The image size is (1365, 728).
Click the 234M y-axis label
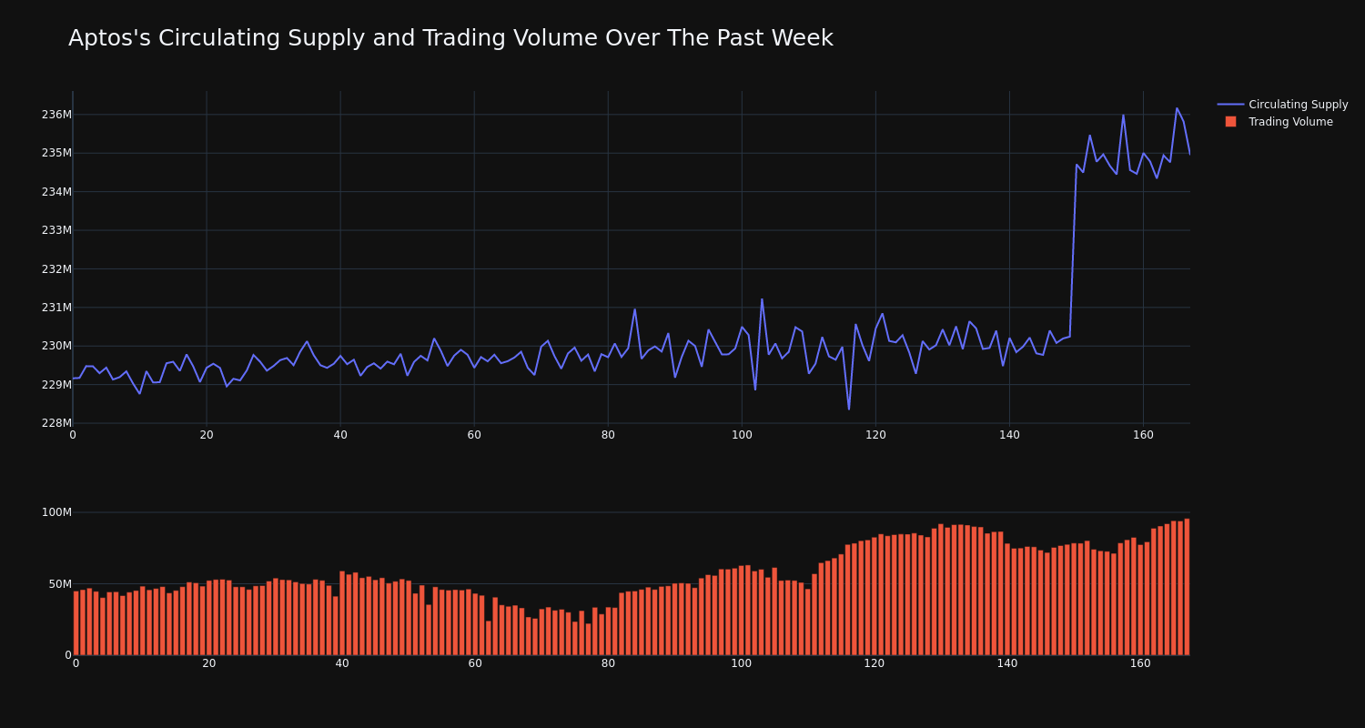[x=56, y=192]
